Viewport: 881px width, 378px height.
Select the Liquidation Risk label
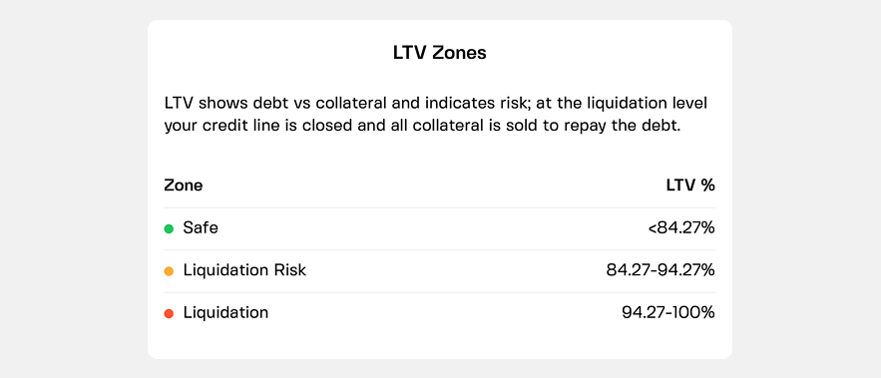pos(244,270)
